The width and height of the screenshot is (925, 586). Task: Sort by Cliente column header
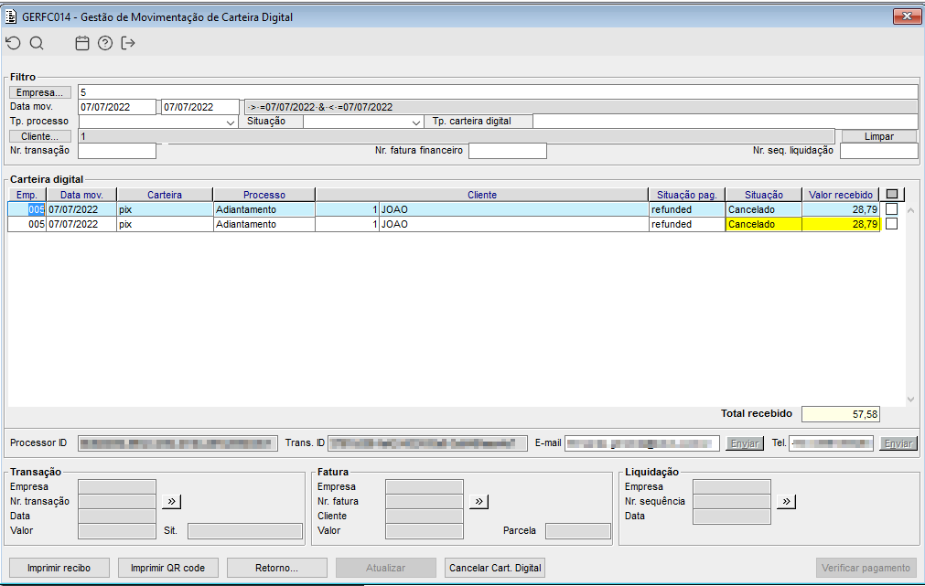(482, 195)
